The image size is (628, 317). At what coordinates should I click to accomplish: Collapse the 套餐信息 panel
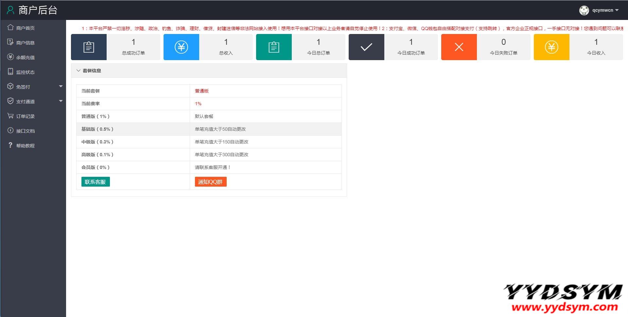point(78,71)
